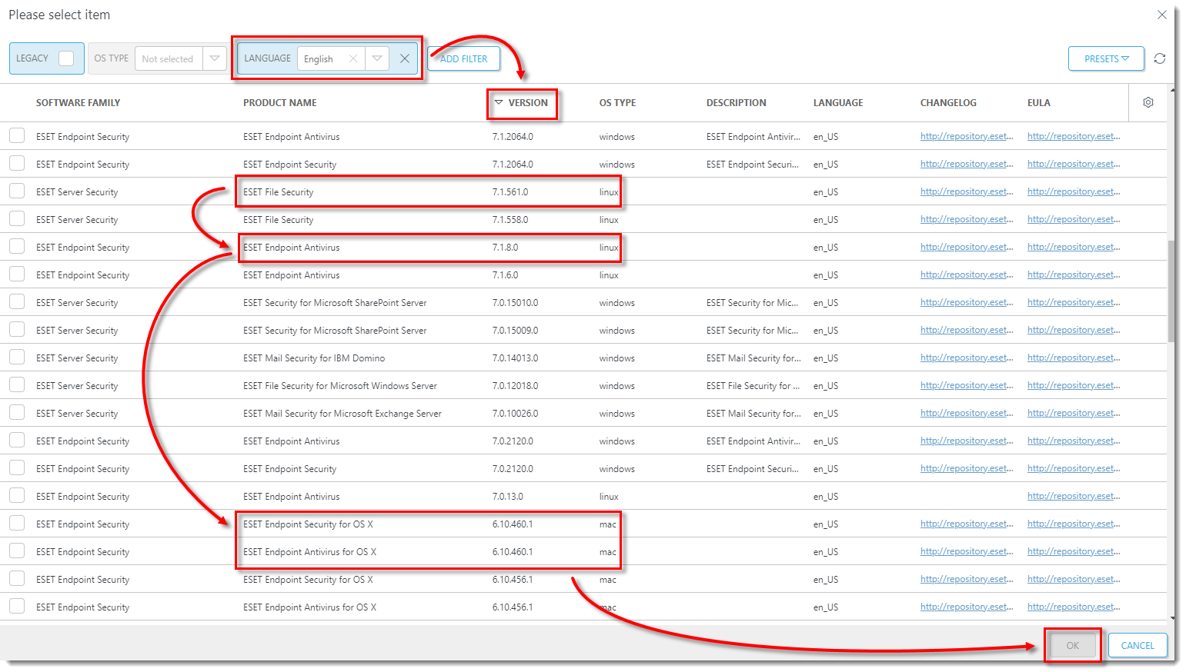
Task: Select the checkbox for Endpoint Antivirus 7.1.6.0
Action: (x=17, y=274)
